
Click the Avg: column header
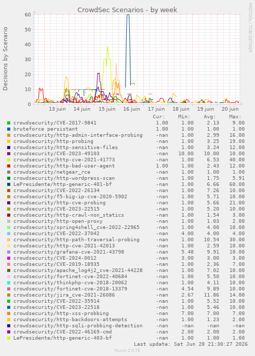[x=210, y=117]
